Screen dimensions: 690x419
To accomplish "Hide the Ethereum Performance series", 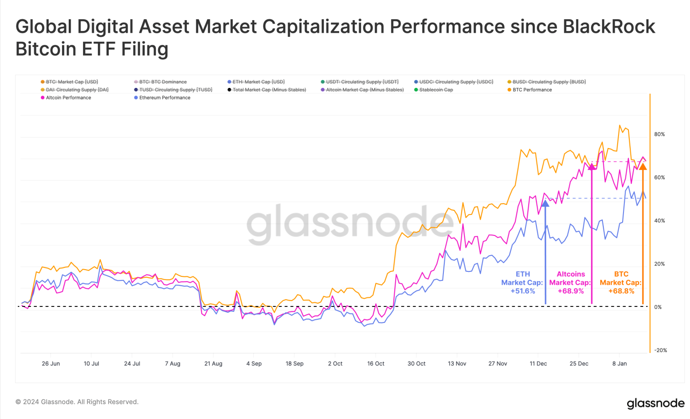I will [162, 98].
